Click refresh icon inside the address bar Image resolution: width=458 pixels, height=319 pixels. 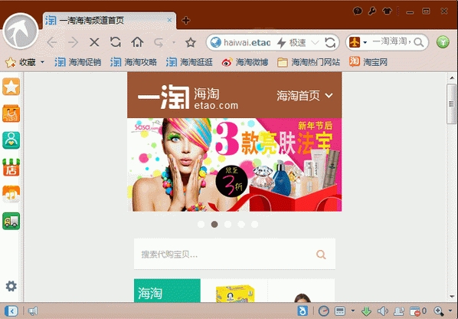[x=330, y=43]
